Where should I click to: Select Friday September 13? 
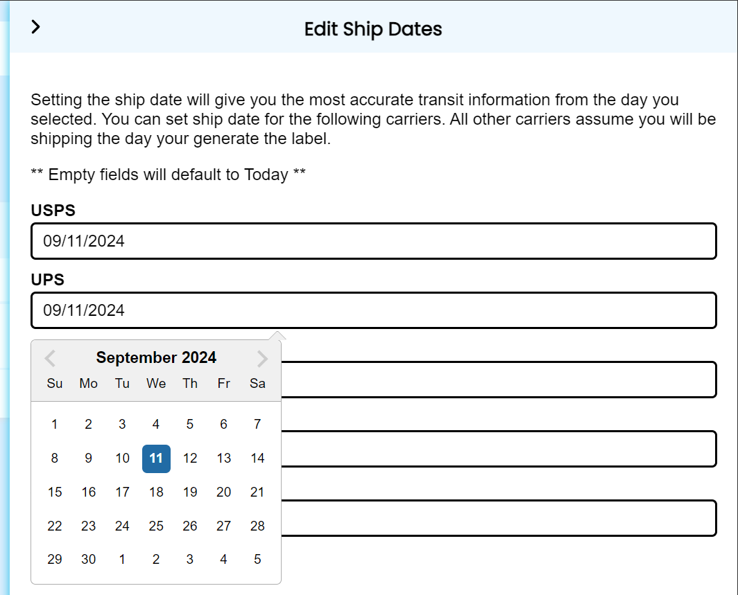(223, 458)
